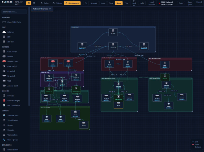The width and height of the screenshot is (204, 152).
Task: Click Arrange to auto-layout nodes
Action: click(94, 3)
